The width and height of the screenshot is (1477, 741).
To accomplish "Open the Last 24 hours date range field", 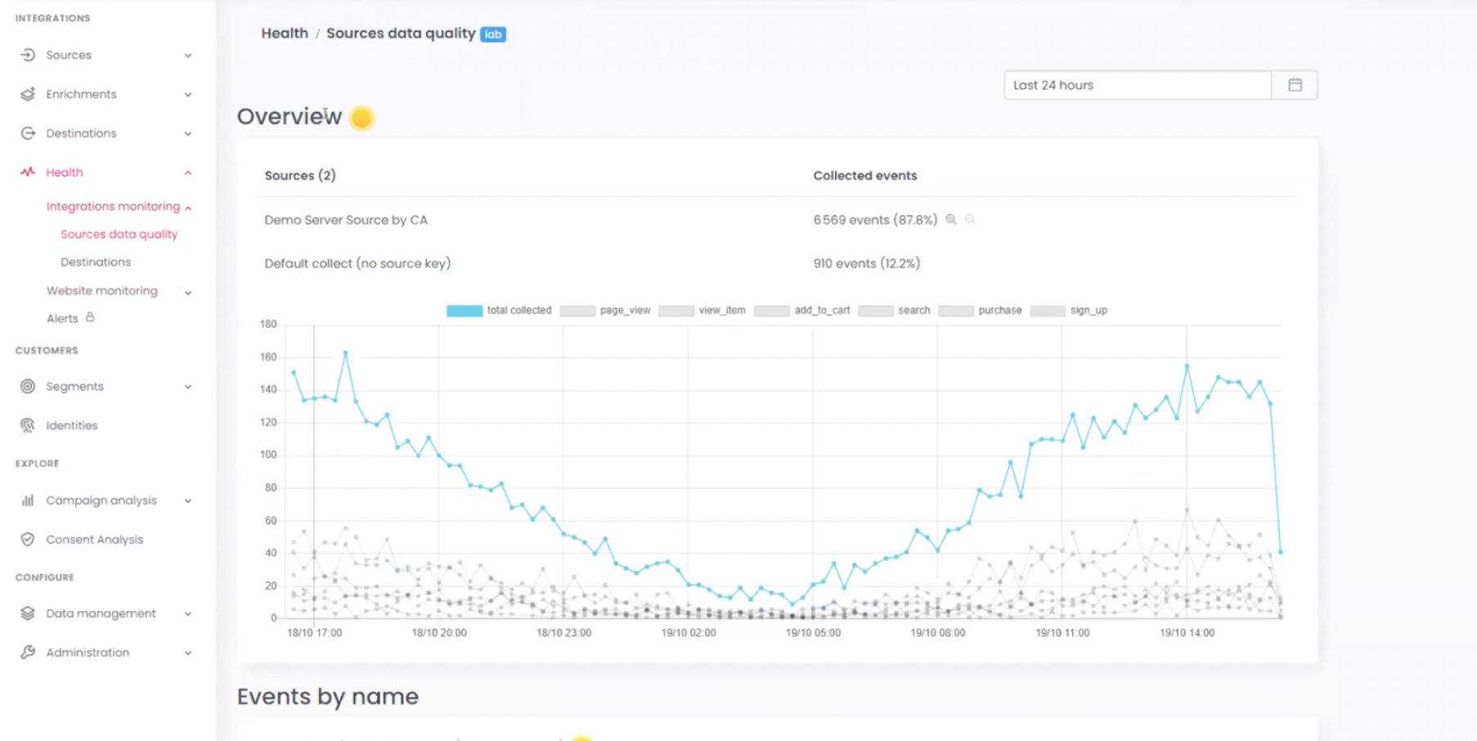I will 1138,85.
